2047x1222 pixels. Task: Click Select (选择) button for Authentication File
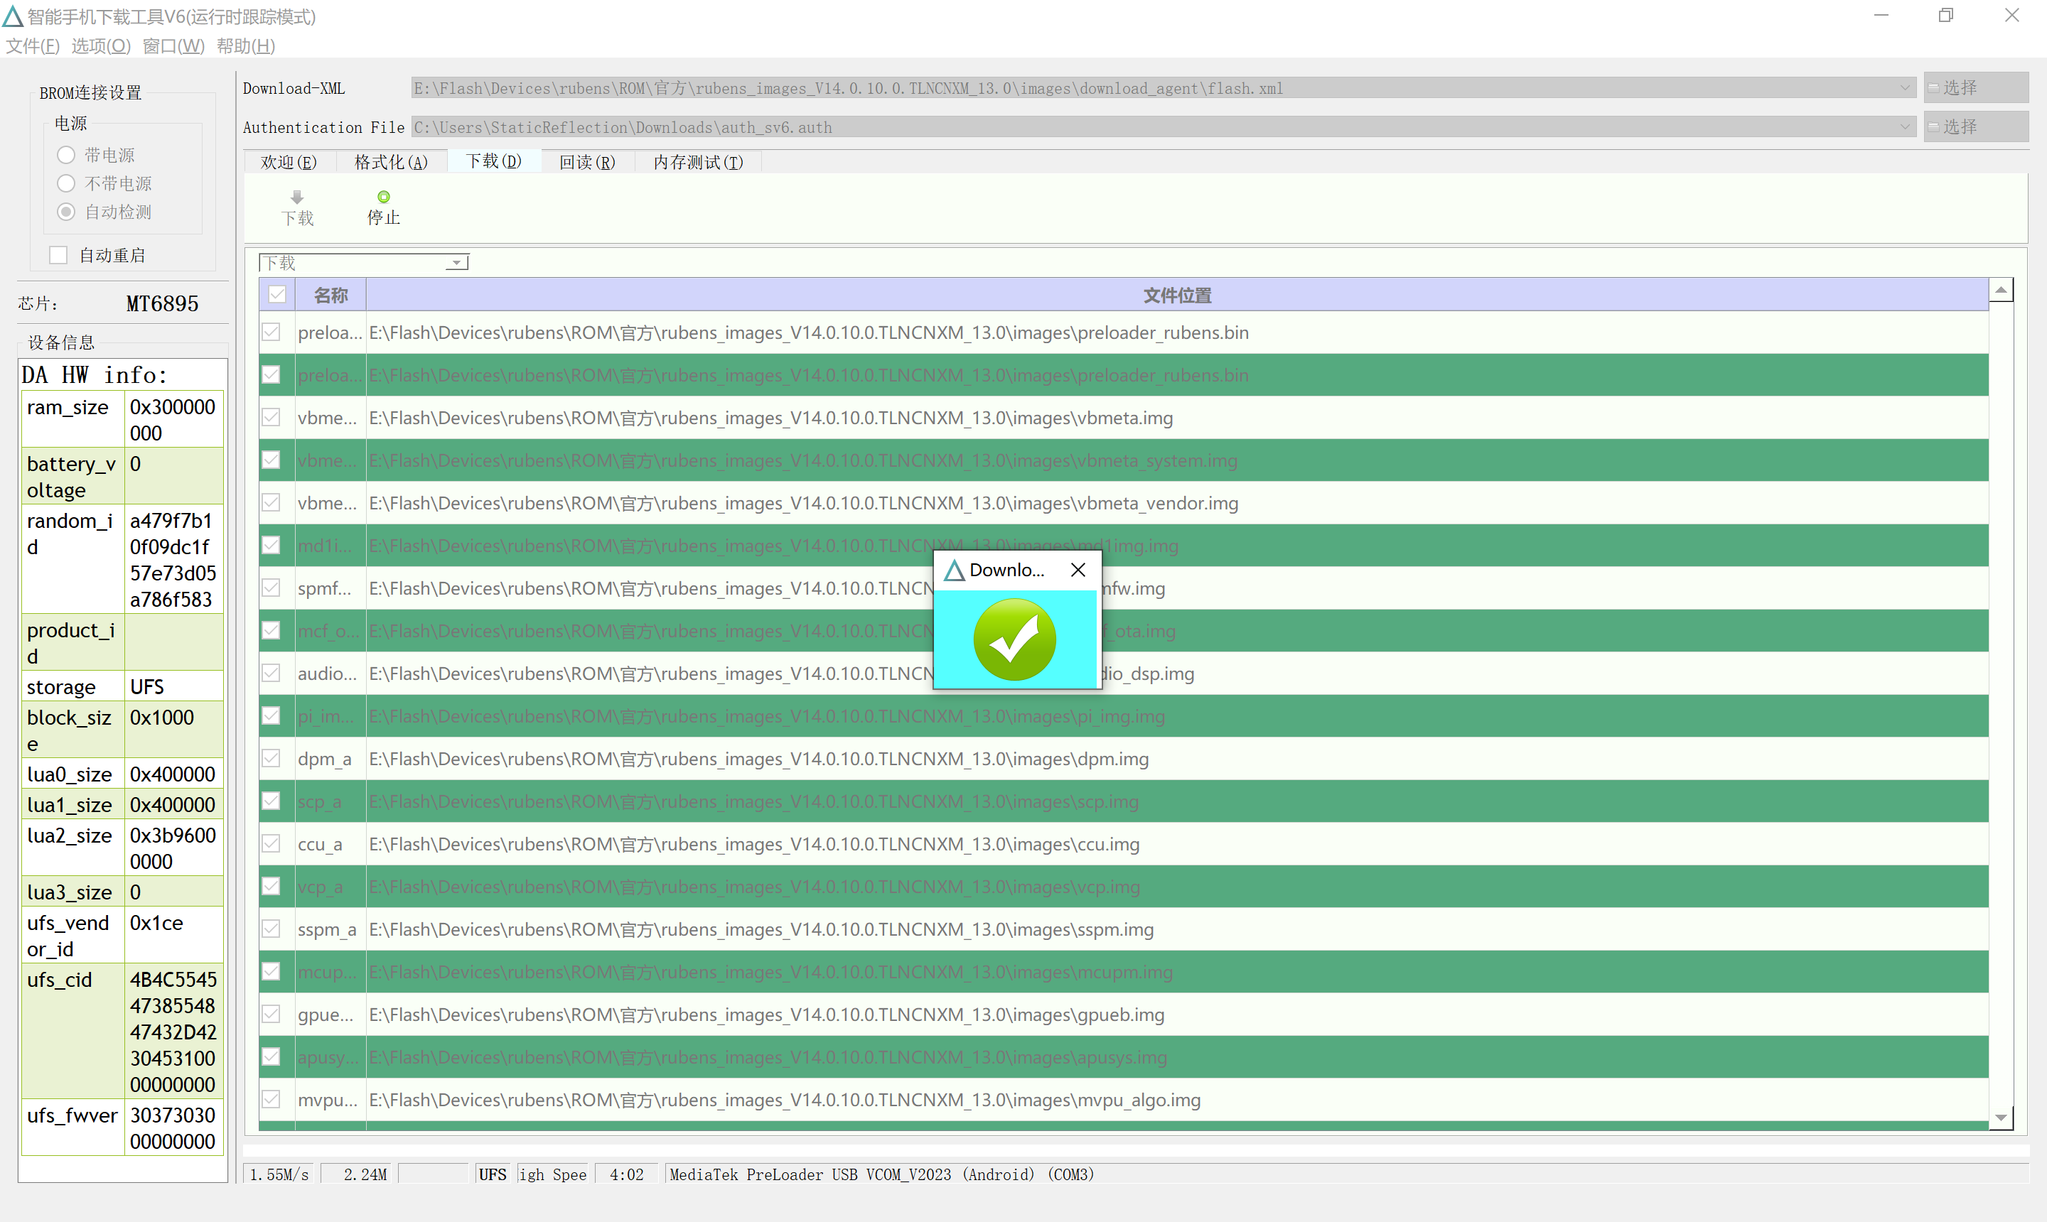(x=1975, y=126)
